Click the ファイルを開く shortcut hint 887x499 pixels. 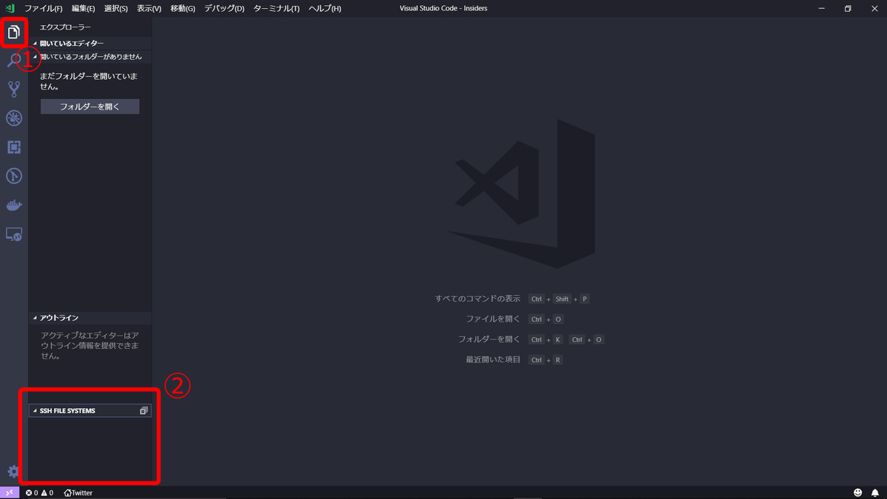(493, 319)
